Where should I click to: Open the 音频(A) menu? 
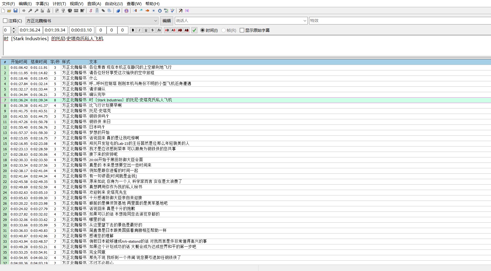click(x=94, y=4)
